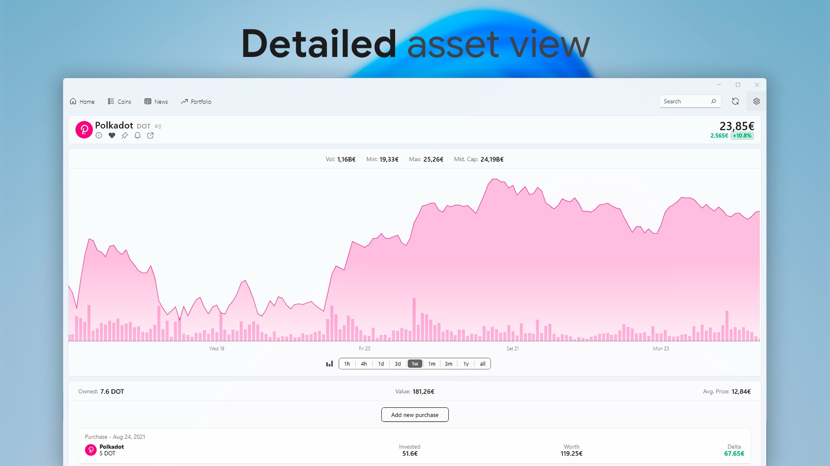Click the refresh data icon
830x466 pixels.
click(x=735, y=101)
